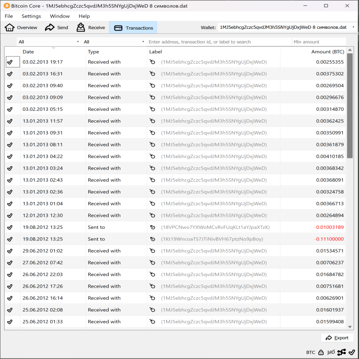The height and width of the screenshot is (359, 359).
Task: Select the red amount -0.01003189
Action: 329,227
